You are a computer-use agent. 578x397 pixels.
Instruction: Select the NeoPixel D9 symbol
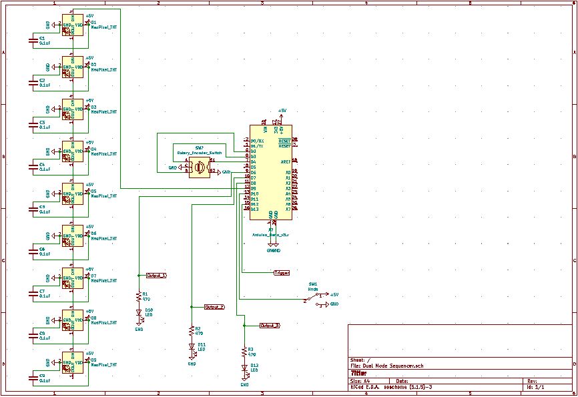pos(73,363)
